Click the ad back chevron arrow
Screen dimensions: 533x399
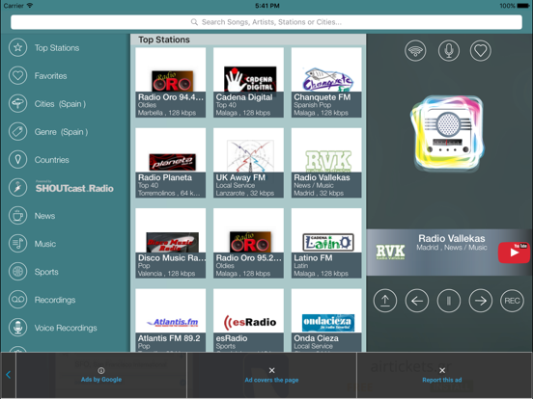coord(8,375)
